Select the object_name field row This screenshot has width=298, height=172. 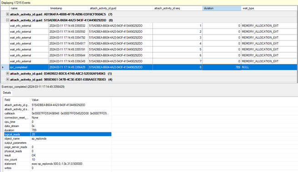tap(58, 138)
